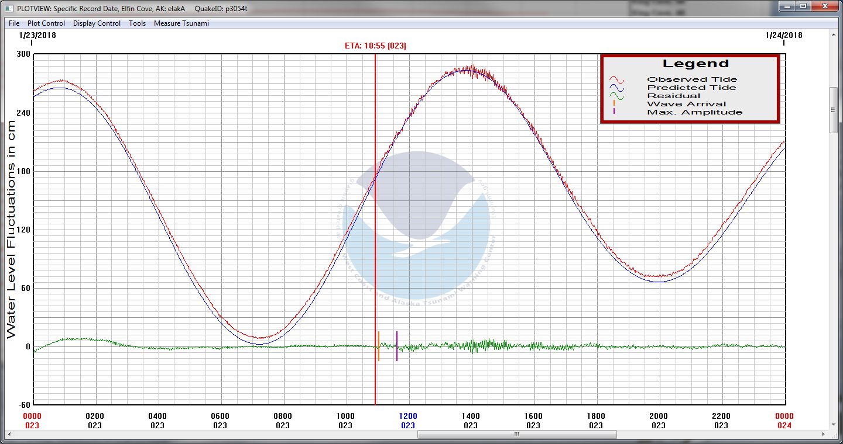Click the red ETA 10:55 label
The height and width of the screenshot is (444, 843).
tap(375, 46)
